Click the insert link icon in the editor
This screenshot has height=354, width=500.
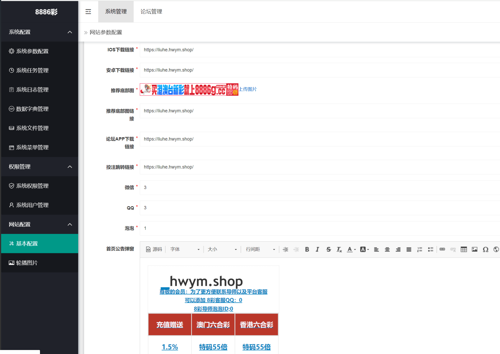(442, 249)
